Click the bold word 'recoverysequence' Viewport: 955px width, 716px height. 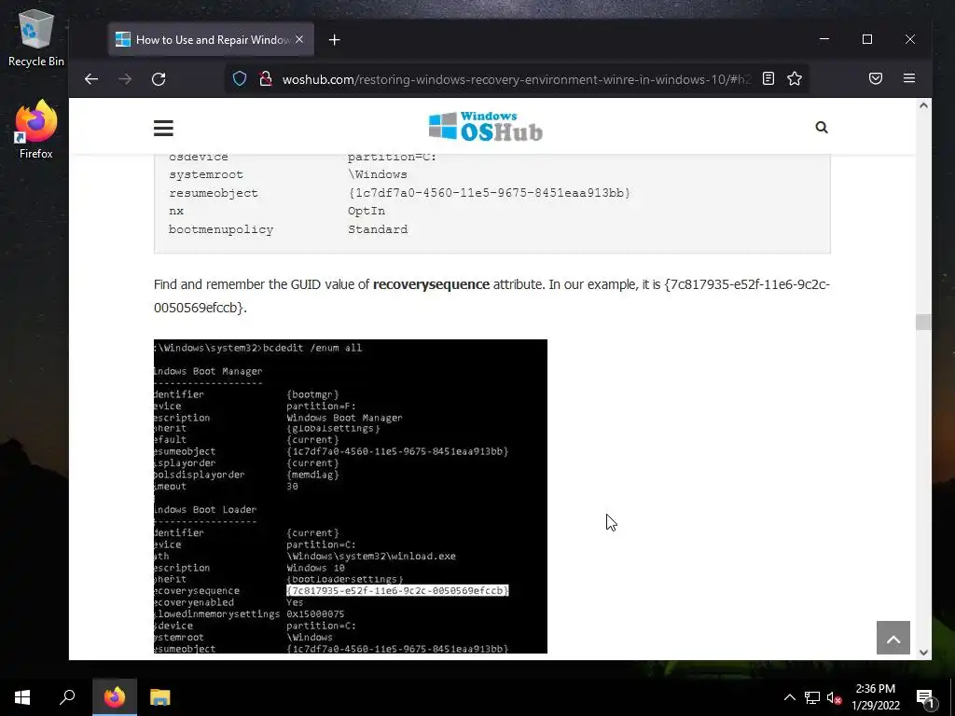pyautogui.click(x=431, y=284)
